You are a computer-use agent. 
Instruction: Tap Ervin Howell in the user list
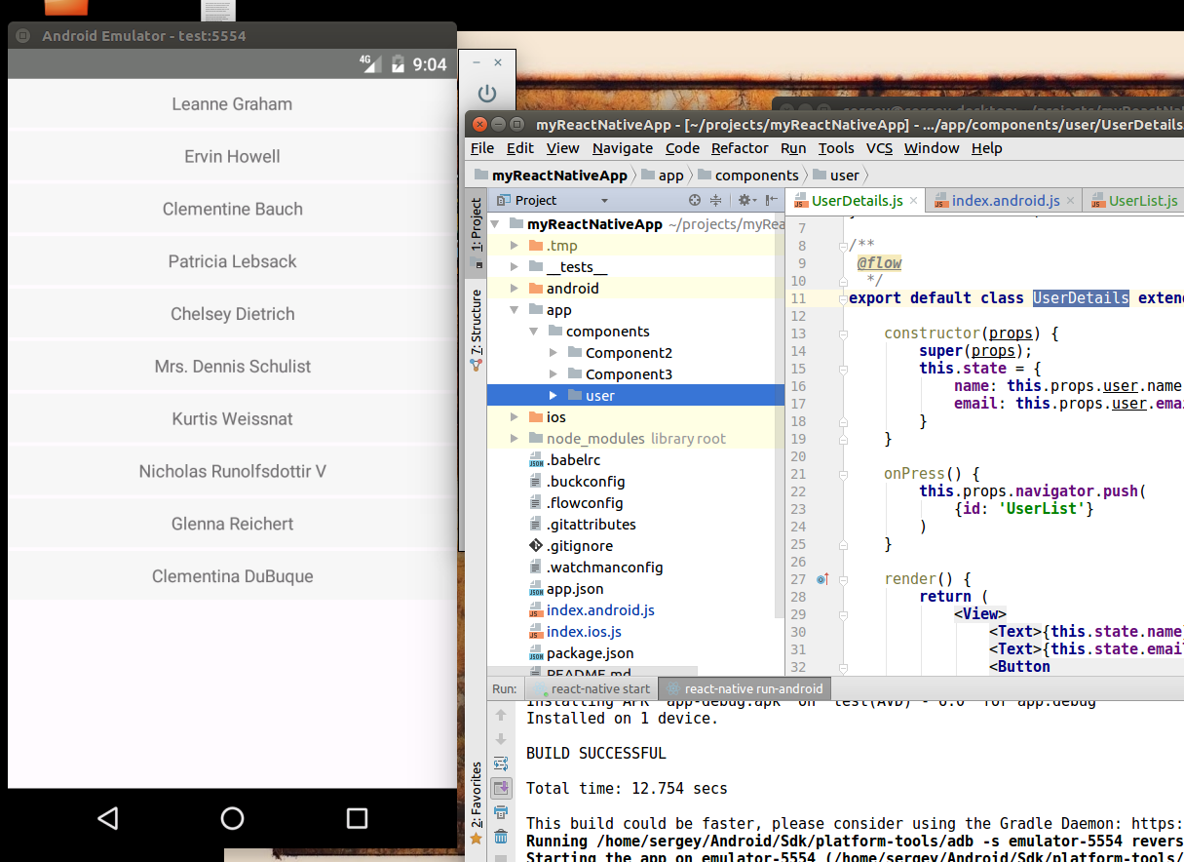[232, 156]
